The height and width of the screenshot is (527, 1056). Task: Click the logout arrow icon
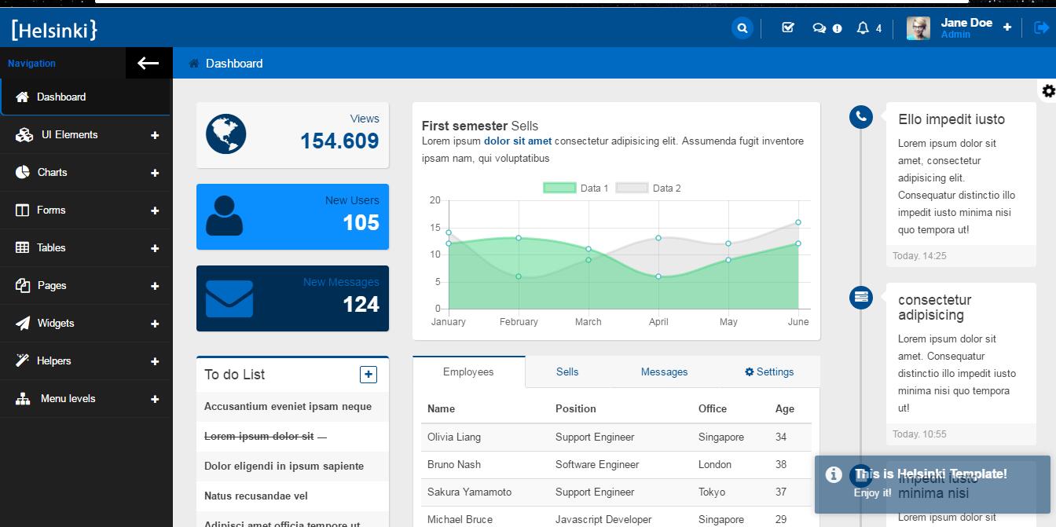1041,28
